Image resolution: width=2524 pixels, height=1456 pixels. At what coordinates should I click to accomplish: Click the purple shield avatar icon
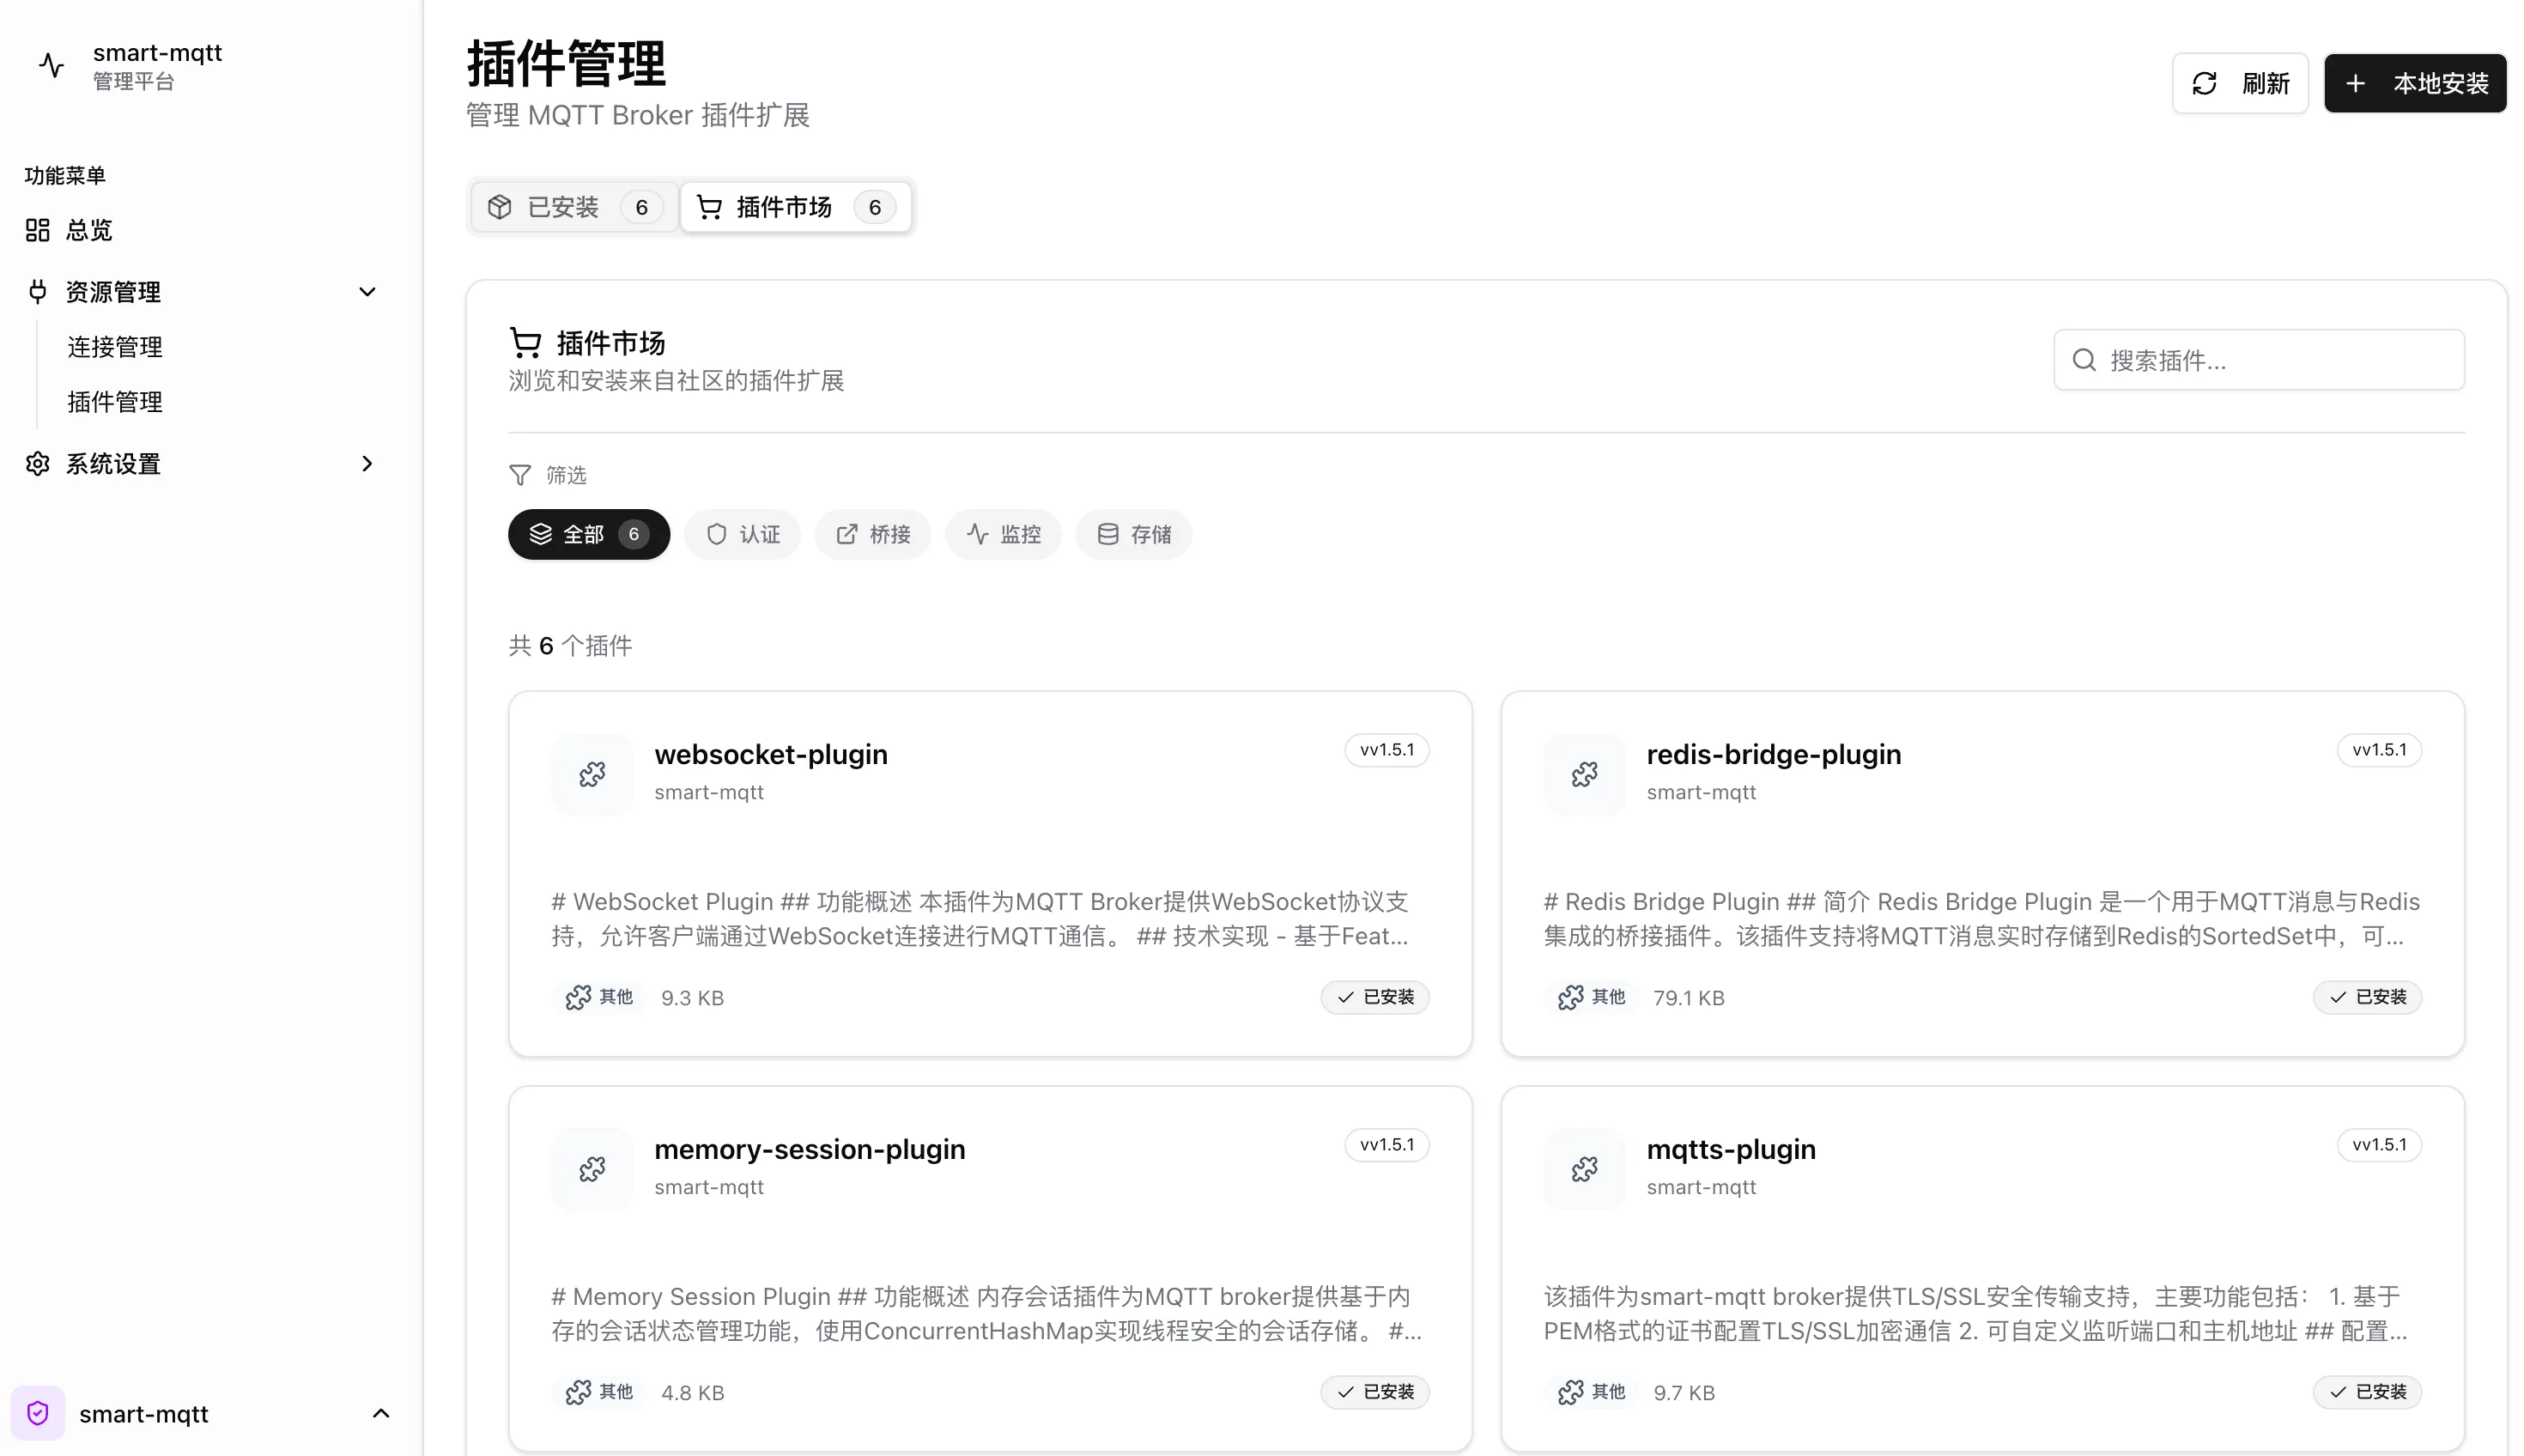tap(38, 1413)
